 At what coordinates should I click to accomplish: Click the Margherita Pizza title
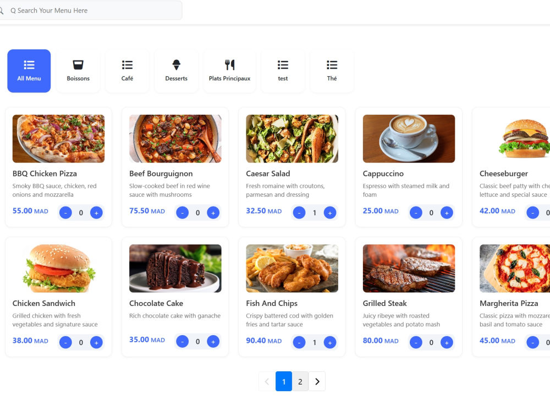tap(509, 303)
